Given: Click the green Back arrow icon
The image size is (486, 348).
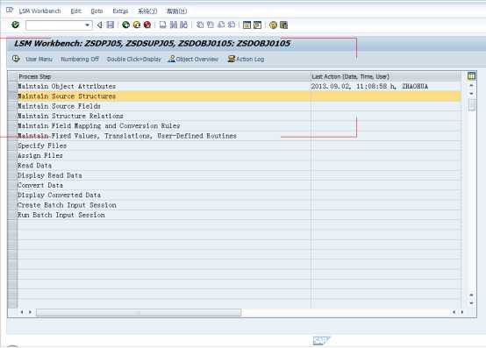Looking at the screenshot, I should 125,25.
